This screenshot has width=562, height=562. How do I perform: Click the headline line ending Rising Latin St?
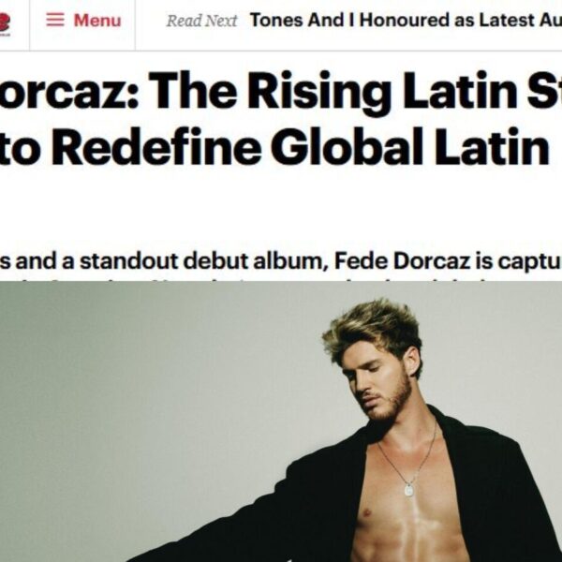[x=281, y=91]
